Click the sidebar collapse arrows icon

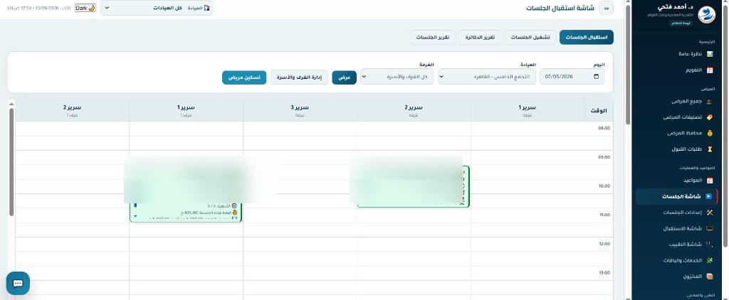[607, 9]
